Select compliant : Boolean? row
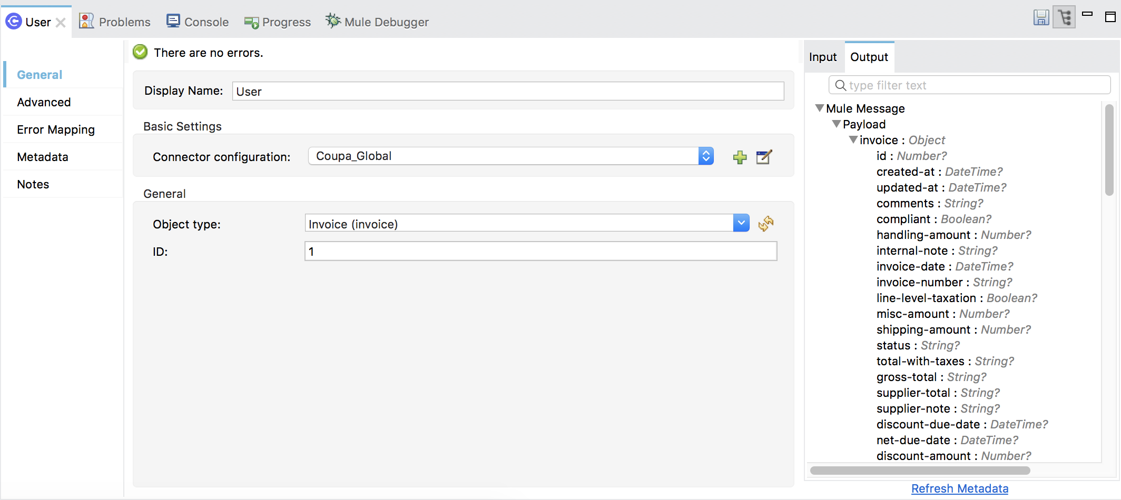 tap(934, 219)
